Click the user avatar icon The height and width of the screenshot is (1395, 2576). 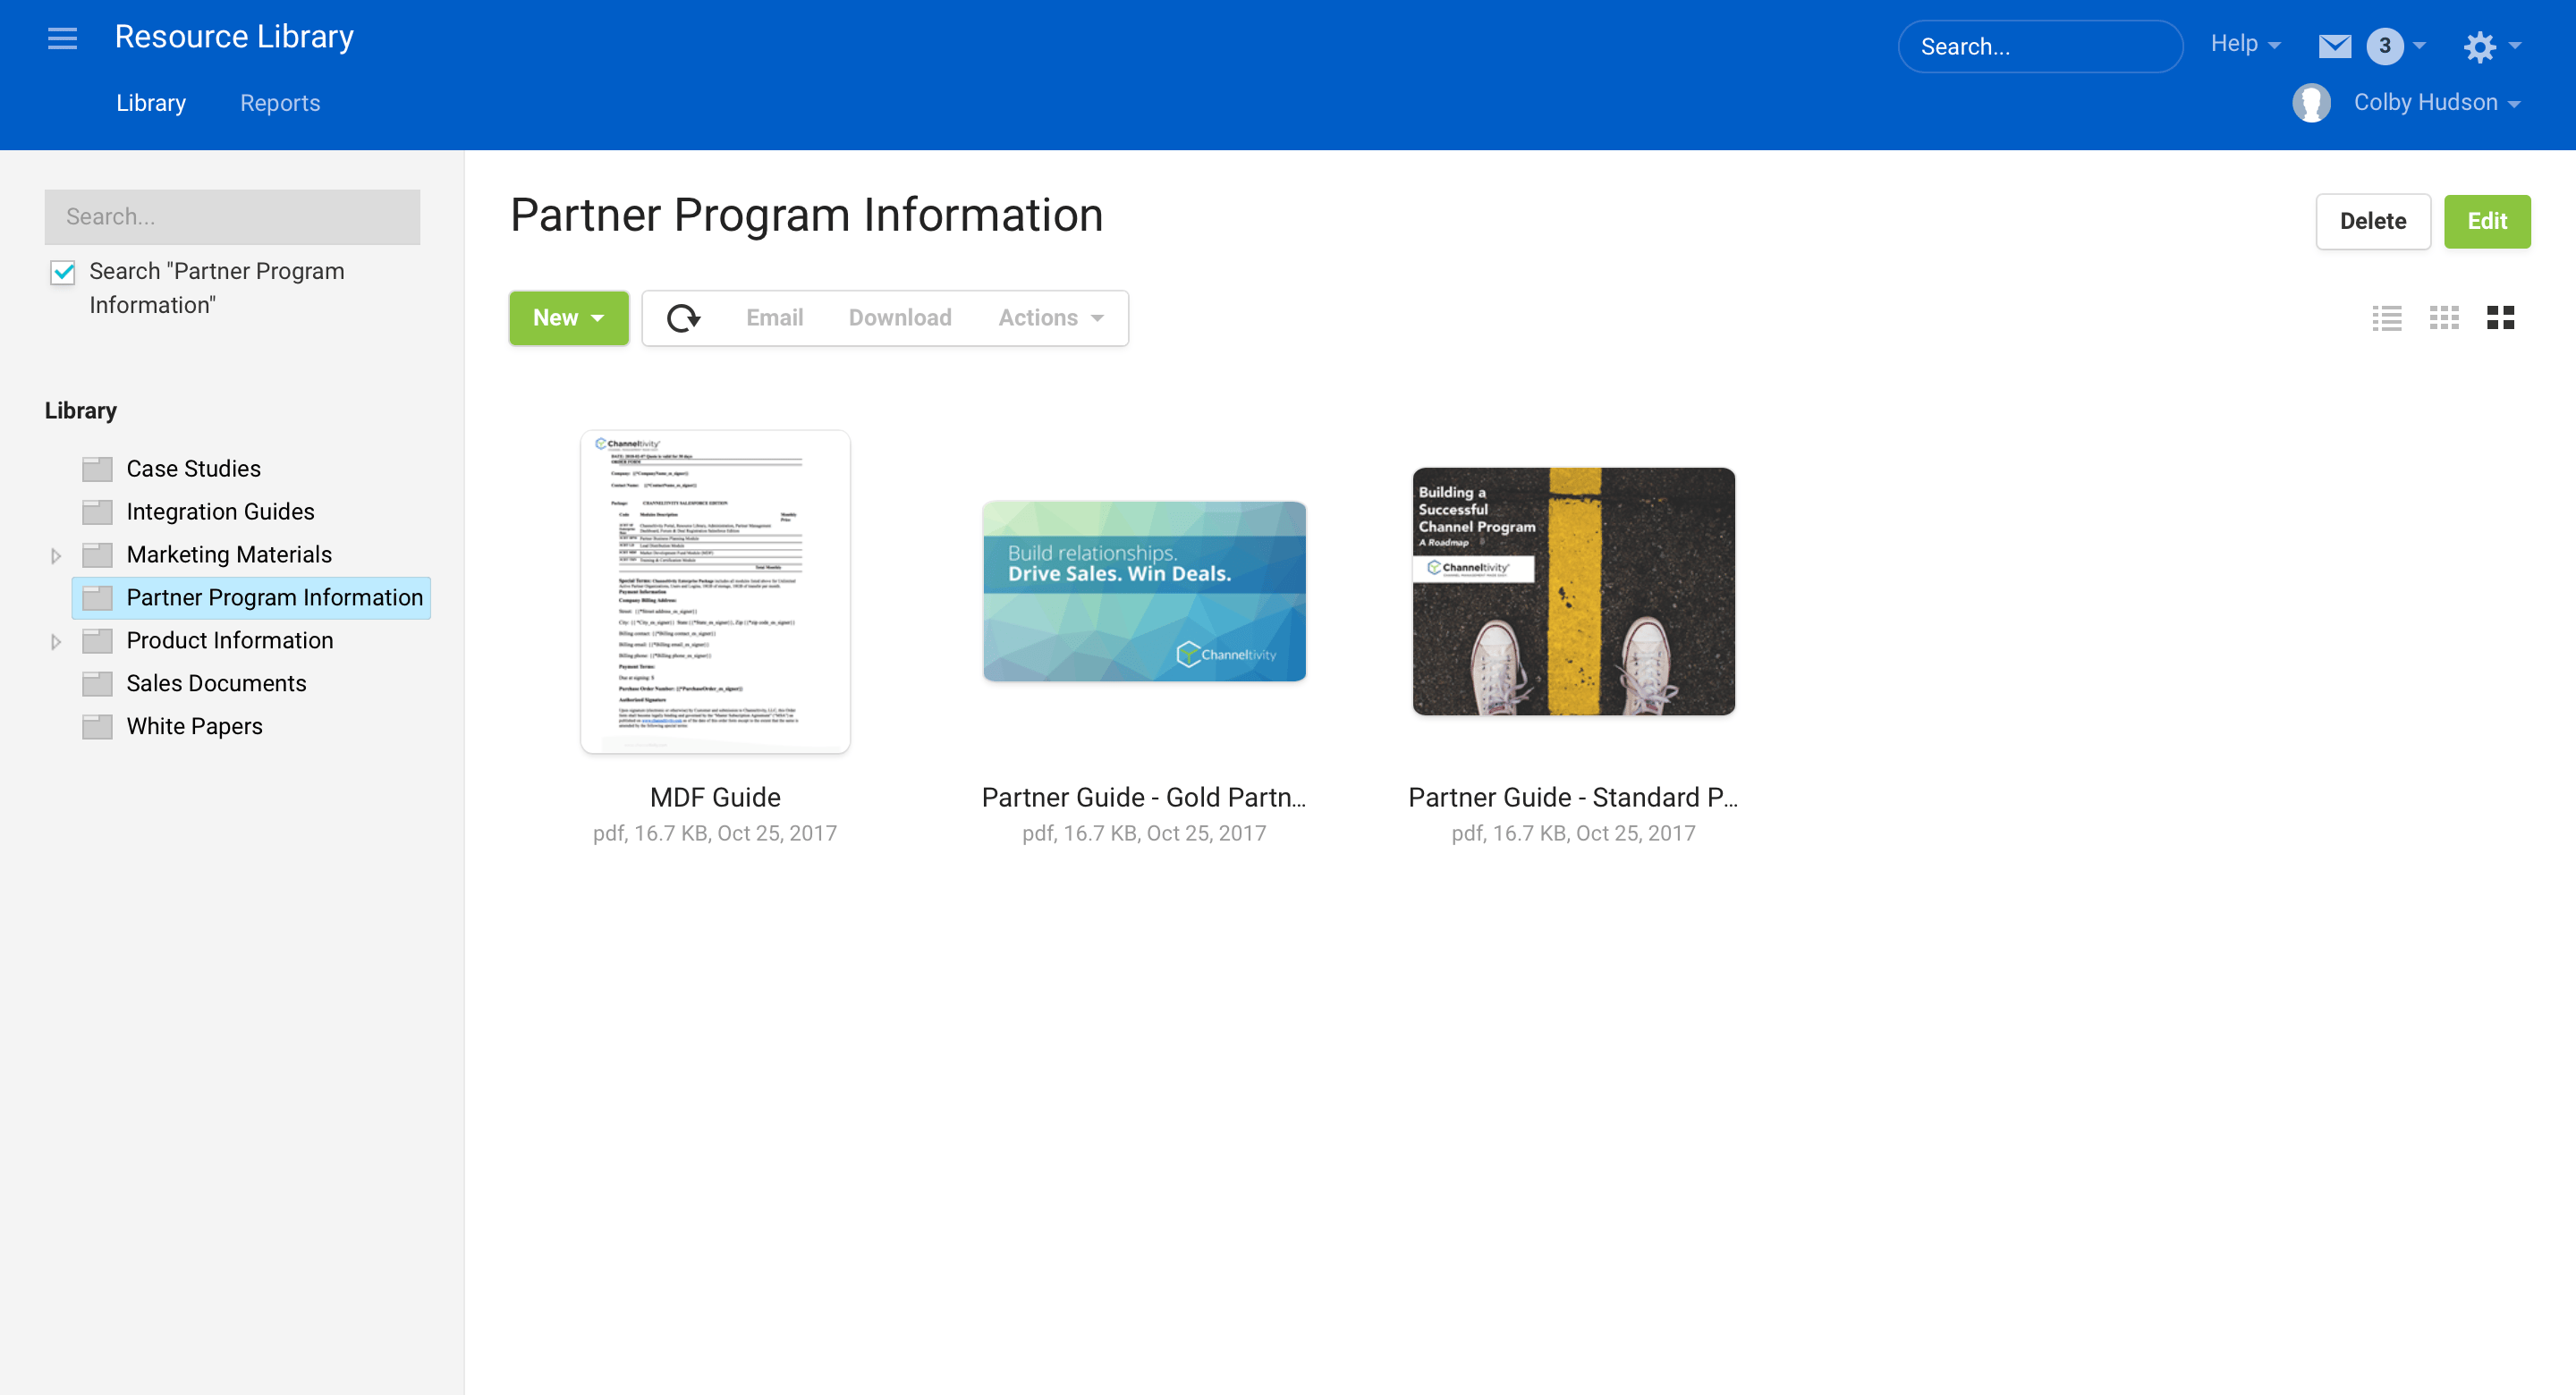click(2310, 103)
